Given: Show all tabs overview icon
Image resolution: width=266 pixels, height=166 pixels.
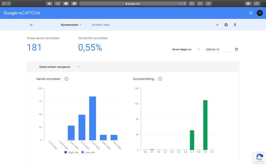Looking at the screenshot, I should click(x=256, y=4).
